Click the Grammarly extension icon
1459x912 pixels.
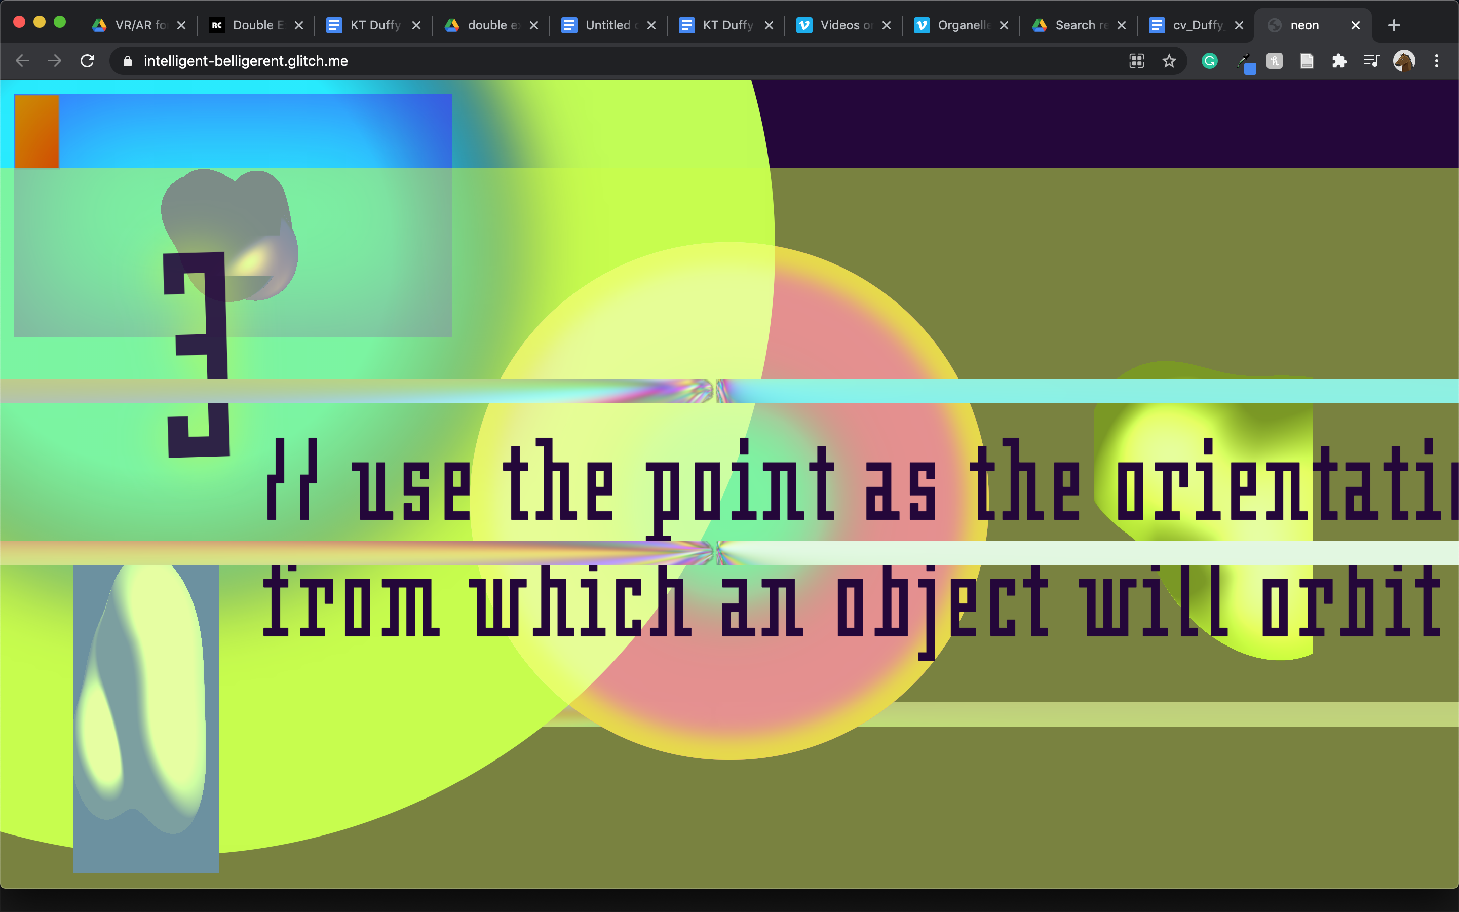[x=1209, y=61]
